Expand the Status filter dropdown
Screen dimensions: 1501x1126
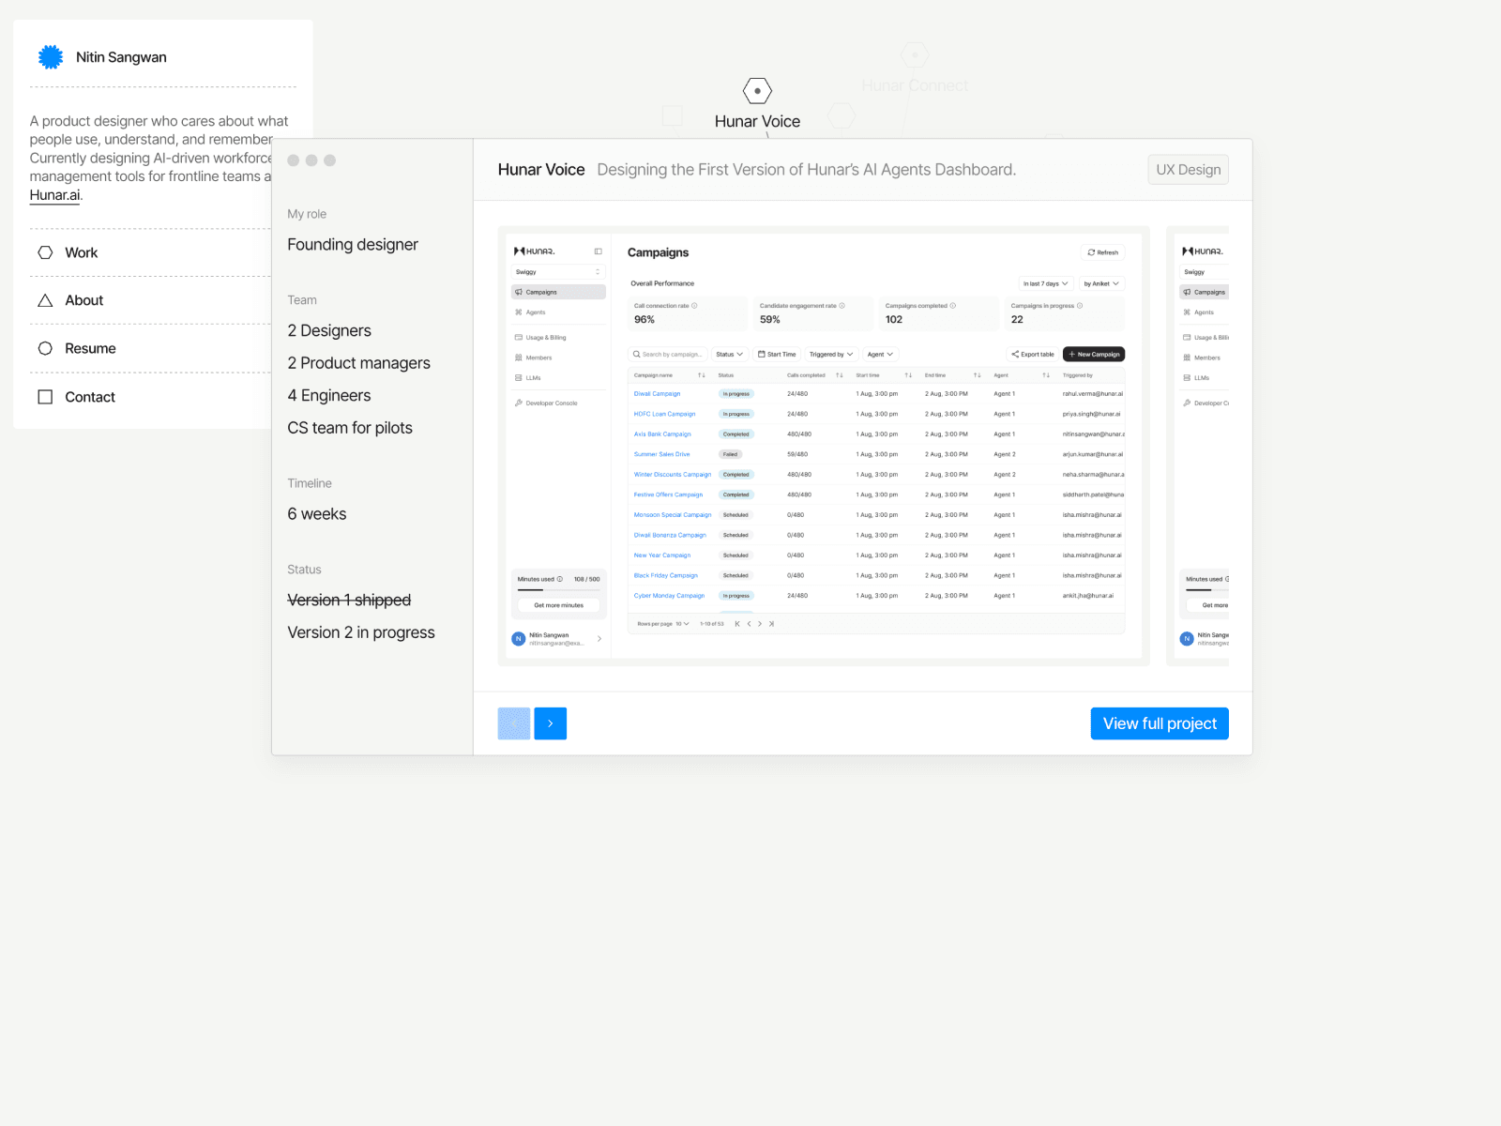[x=729, y=355]
